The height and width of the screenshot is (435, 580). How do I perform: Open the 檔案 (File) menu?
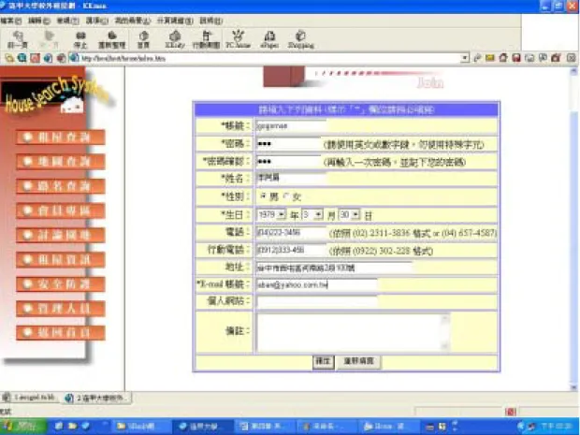[10, 21]
